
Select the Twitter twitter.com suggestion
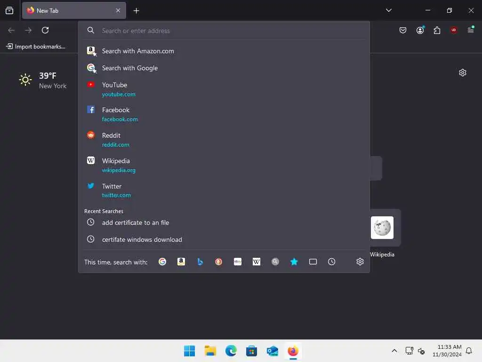click(224, 190)
